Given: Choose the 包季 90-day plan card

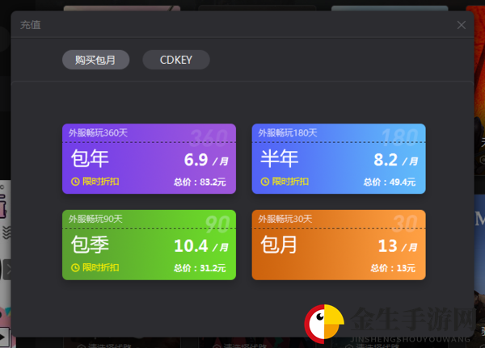Looking at the screenshot, I should [x=149, y=245].
